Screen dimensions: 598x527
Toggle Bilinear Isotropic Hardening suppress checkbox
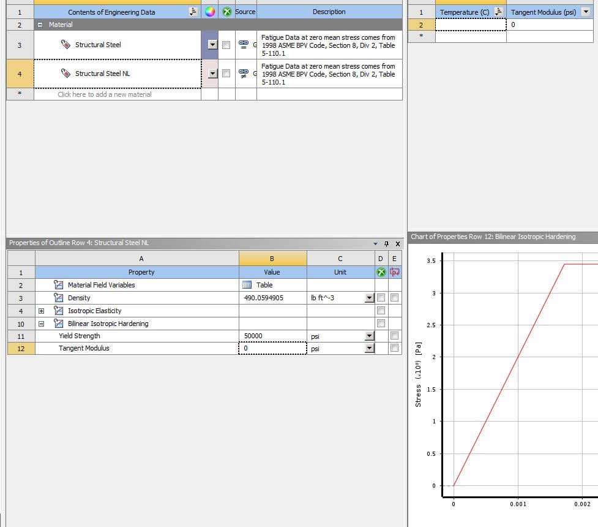coord(381,324)
